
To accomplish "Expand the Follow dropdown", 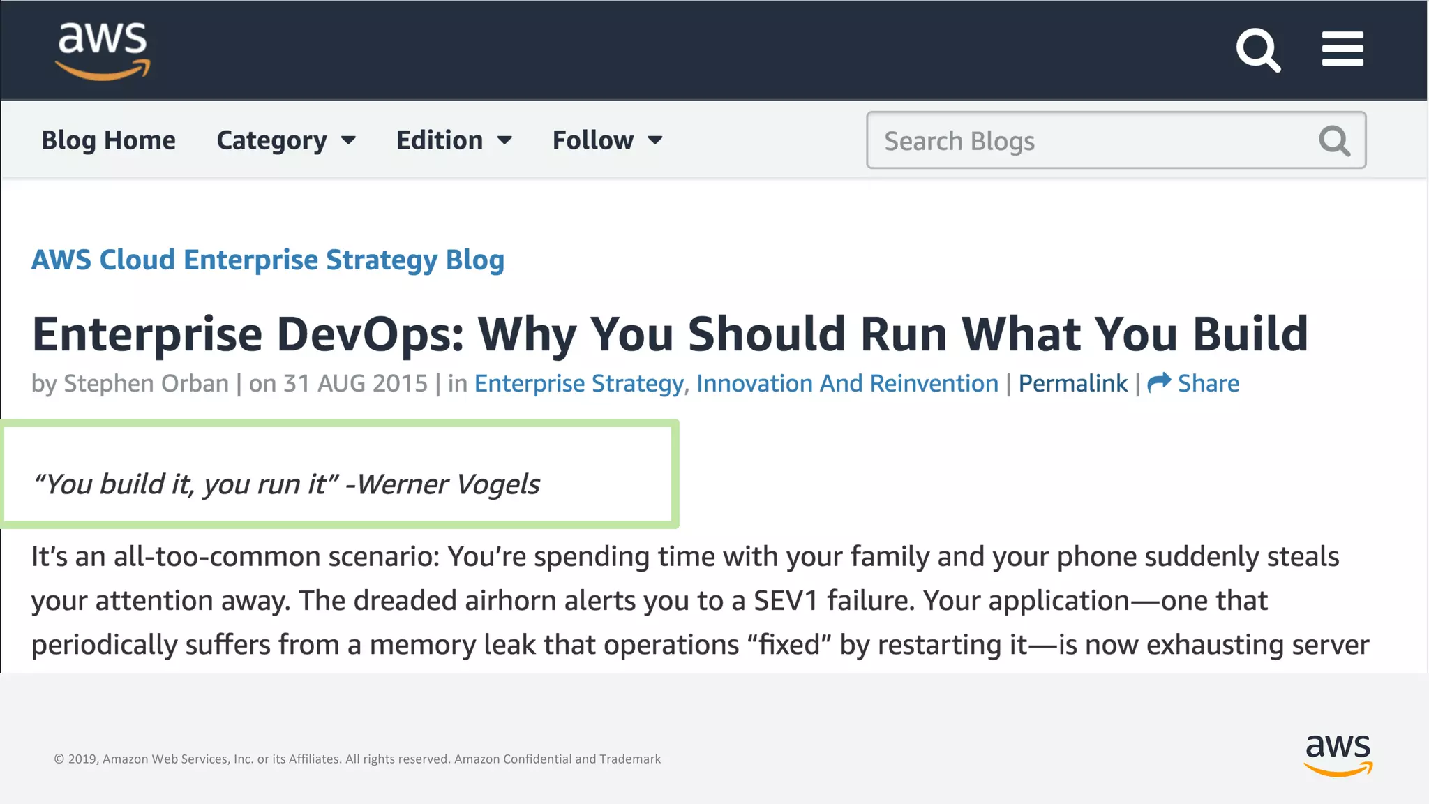I will [607, 140].
